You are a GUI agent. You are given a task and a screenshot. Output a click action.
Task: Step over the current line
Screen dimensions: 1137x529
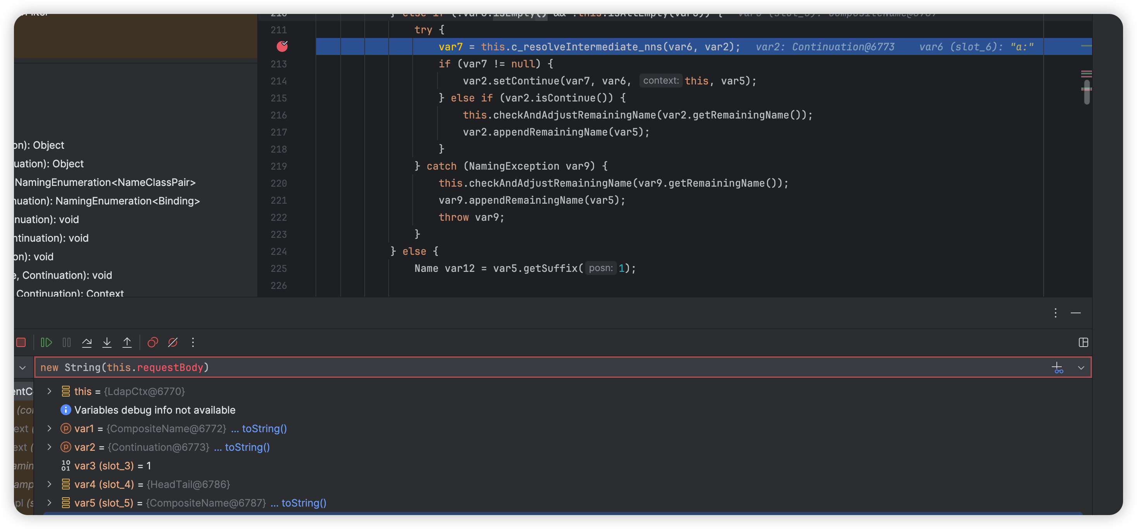87,342
